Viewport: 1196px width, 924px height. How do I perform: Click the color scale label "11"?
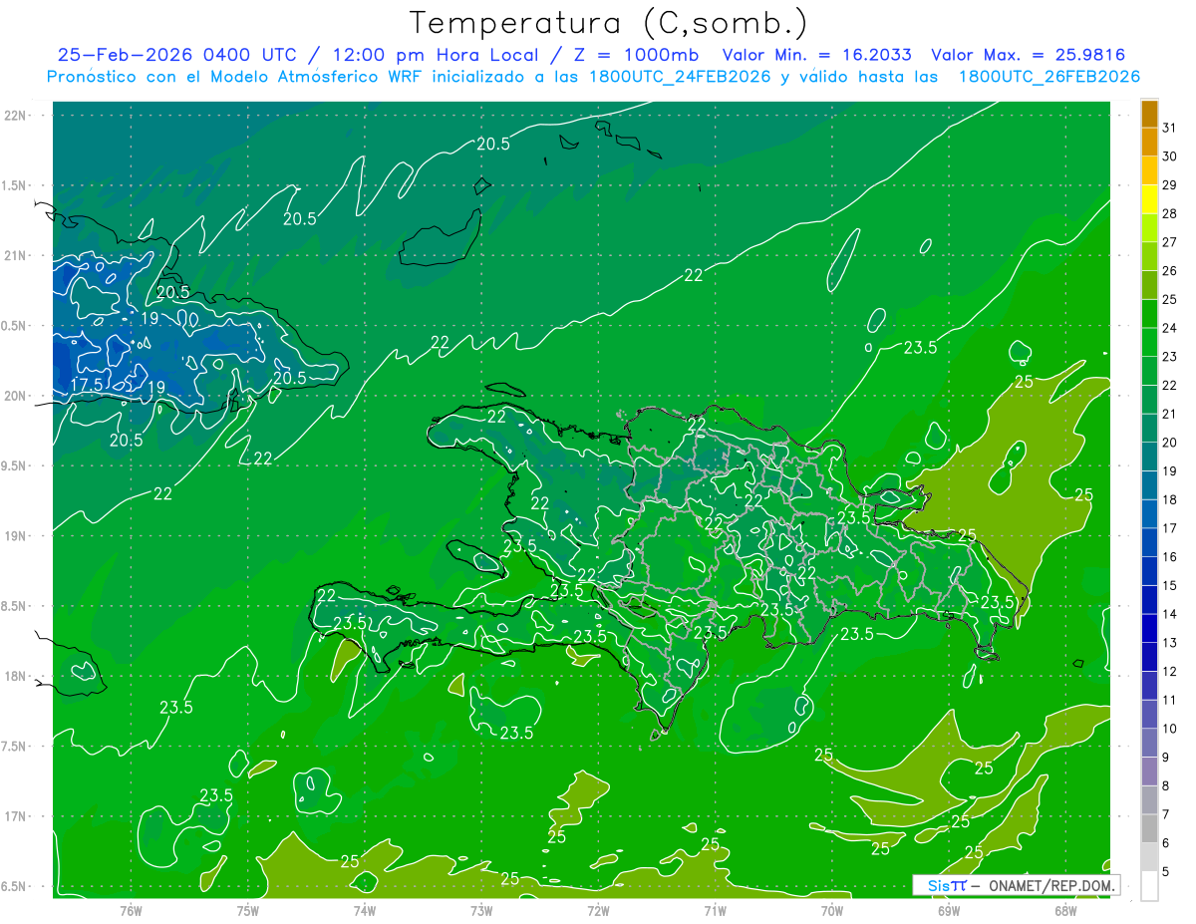[1170, 701]
